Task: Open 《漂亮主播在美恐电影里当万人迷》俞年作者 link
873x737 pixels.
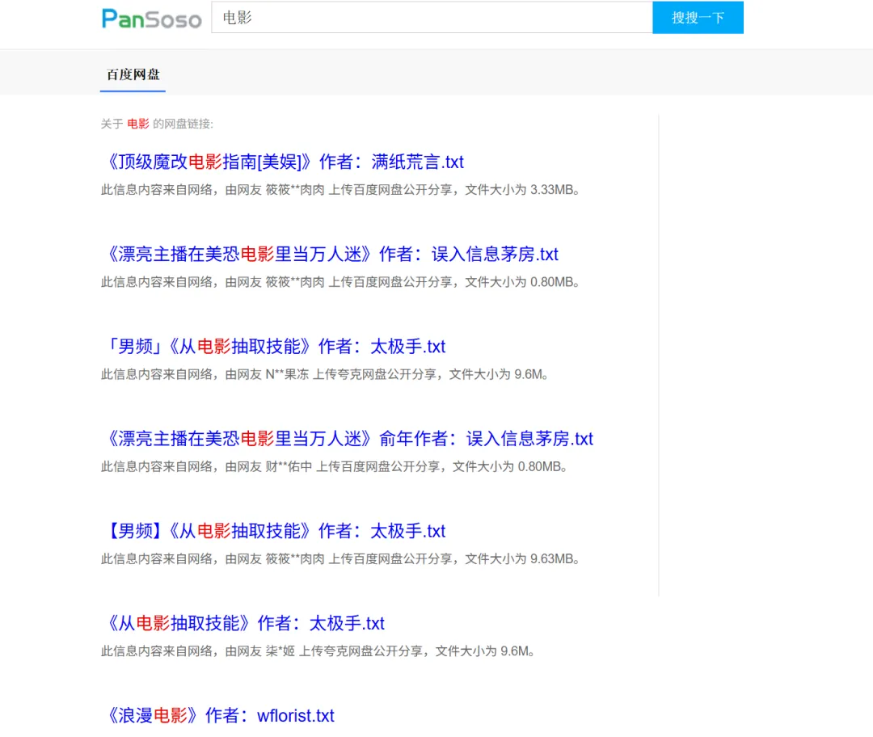Action: point(348,439)
